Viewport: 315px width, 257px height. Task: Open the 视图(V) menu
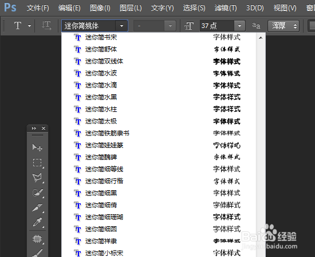[285, 8]
